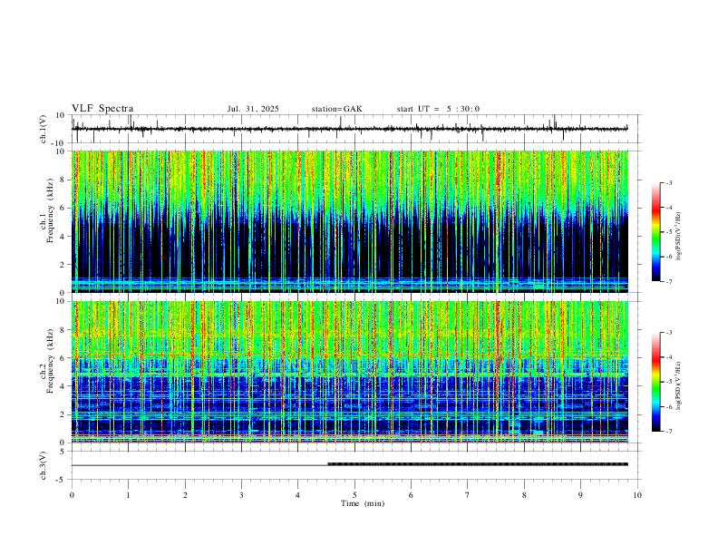Click the "5" tick on ch.3(V) axis
Image resolution: width=718 pixels, height=555 pixels.
(63, 452)
